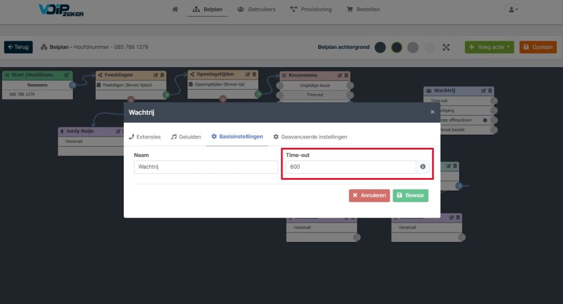Delete the Openingstijden node
The width and height of the screenshot is (563, 304).
(254, 74)
